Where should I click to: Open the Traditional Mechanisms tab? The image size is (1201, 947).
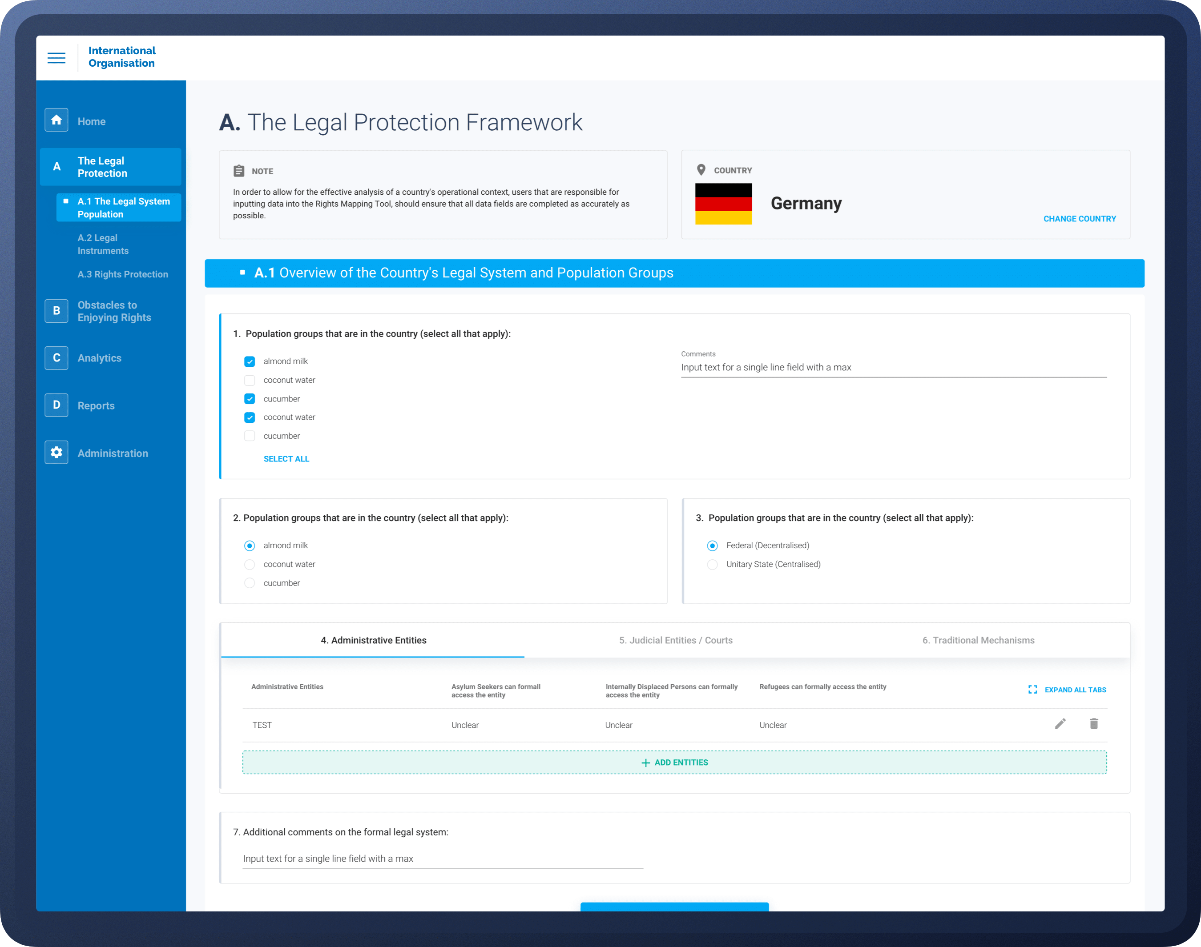(977, 640)
